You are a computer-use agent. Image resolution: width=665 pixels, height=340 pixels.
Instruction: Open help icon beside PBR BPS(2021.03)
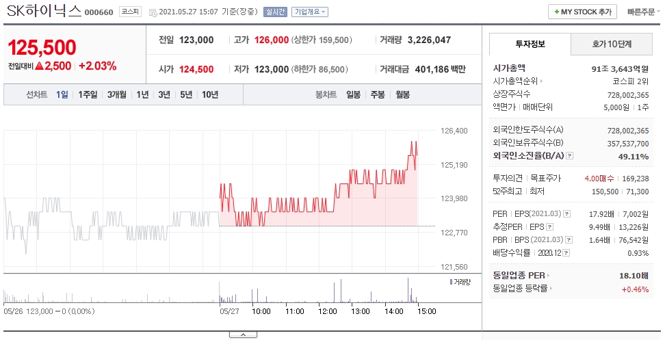click(x=570, y=240)
